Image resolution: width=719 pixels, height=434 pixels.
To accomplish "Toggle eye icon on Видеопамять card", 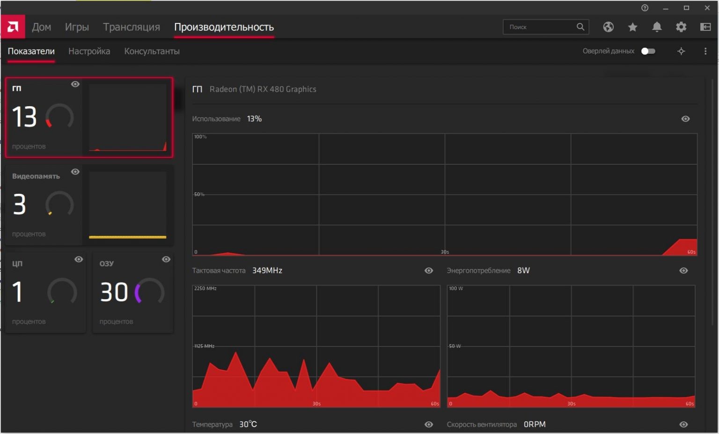I will coord(75,172).
